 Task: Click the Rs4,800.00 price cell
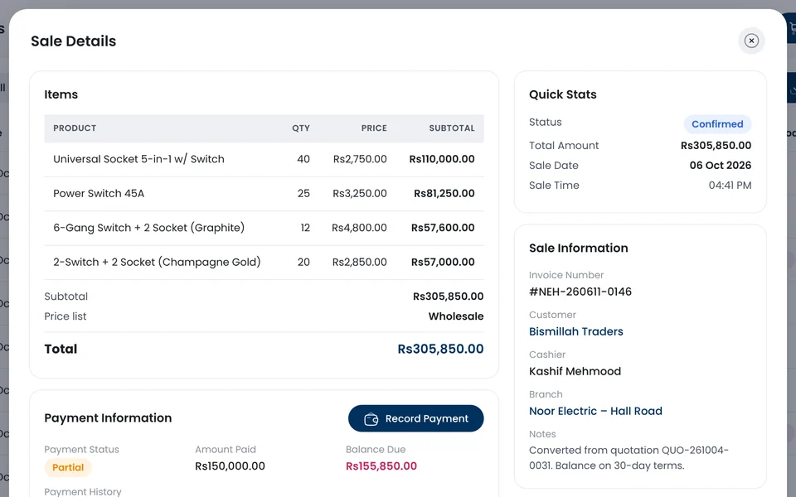pos(359,228)
